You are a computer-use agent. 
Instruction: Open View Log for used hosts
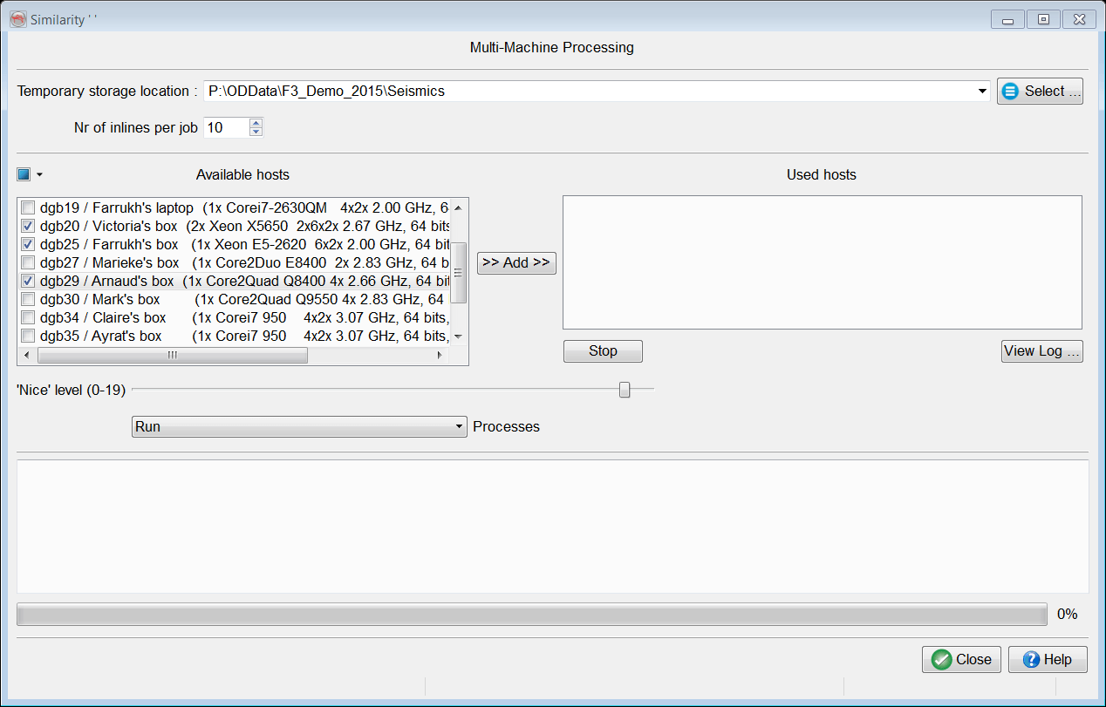tap(1041, 350)
